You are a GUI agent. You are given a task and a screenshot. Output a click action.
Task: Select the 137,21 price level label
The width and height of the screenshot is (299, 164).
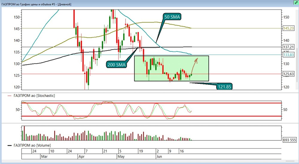pos(289,47)
